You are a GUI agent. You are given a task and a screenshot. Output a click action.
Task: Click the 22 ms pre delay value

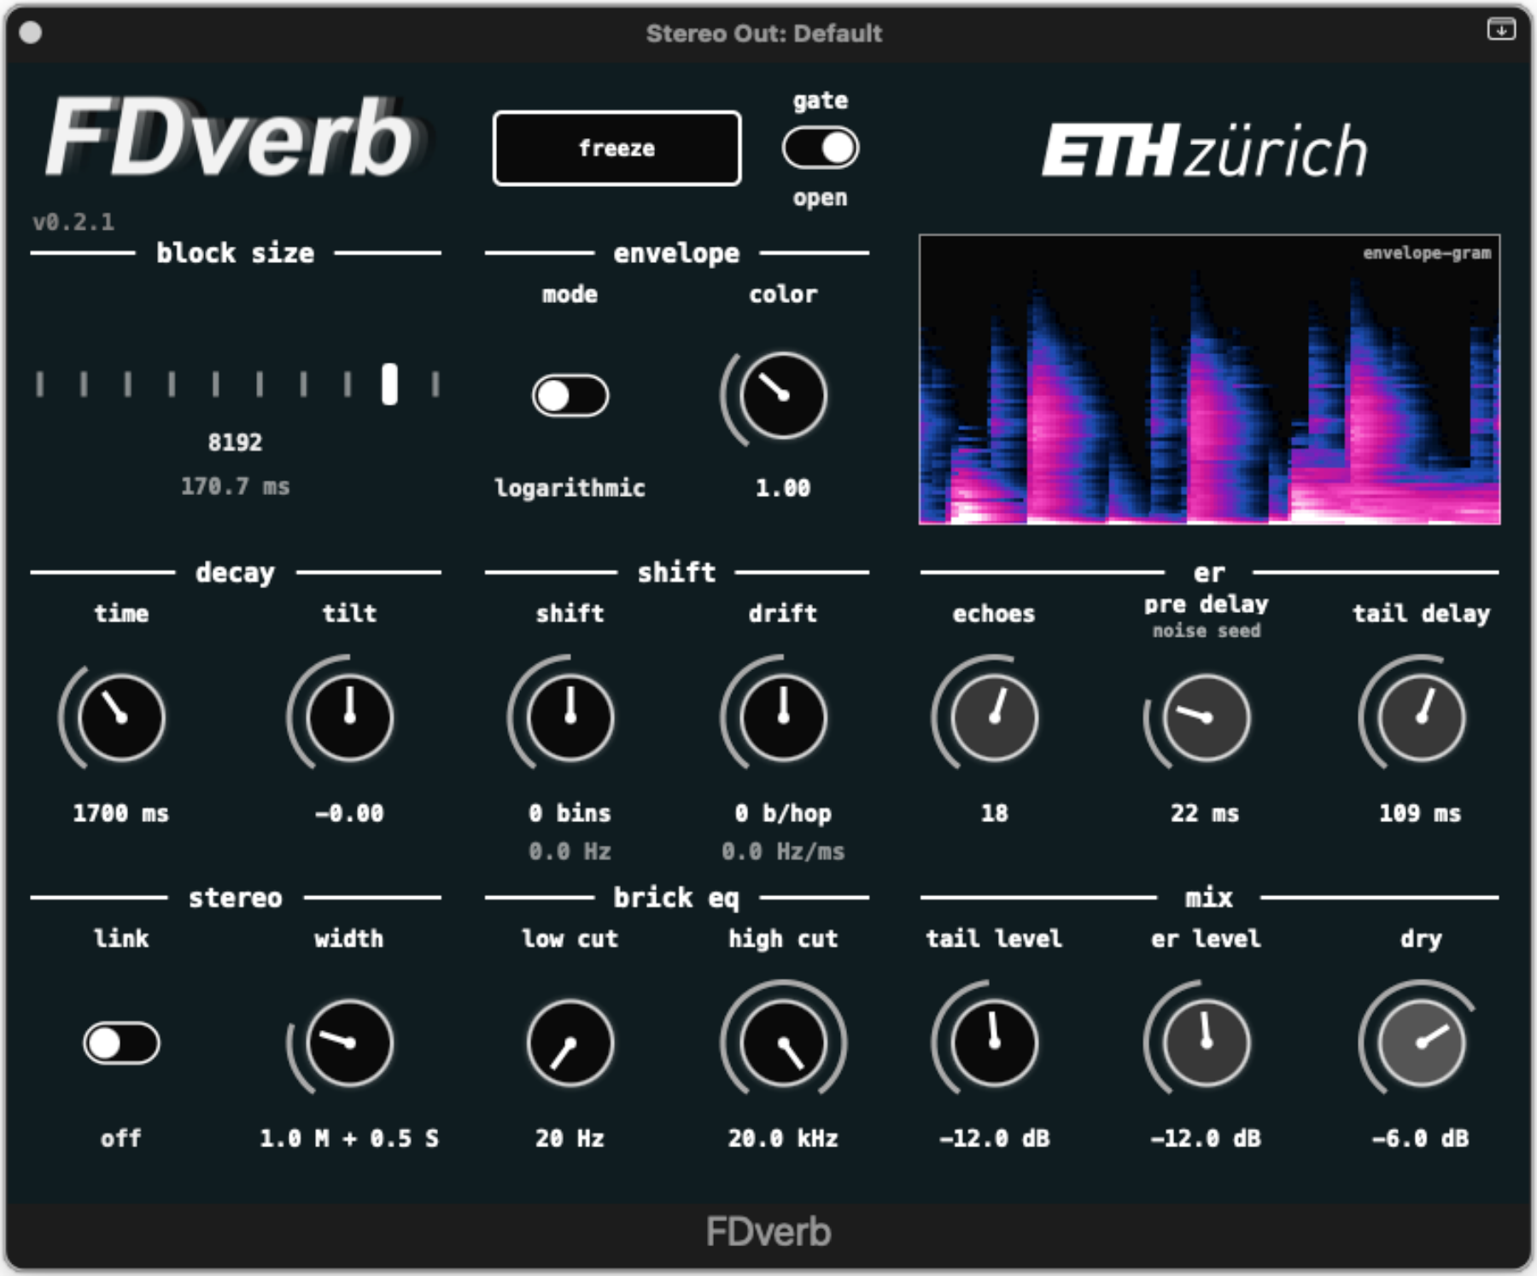pos(1205,813)
